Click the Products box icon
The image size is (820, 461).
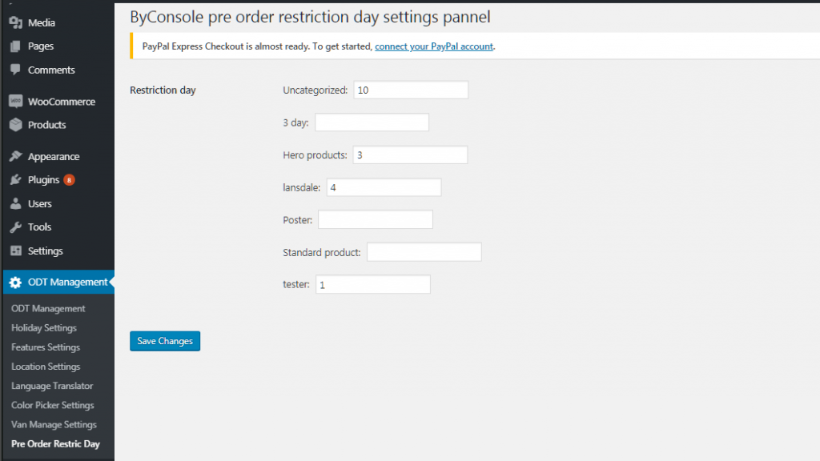(x=16, y=124)
